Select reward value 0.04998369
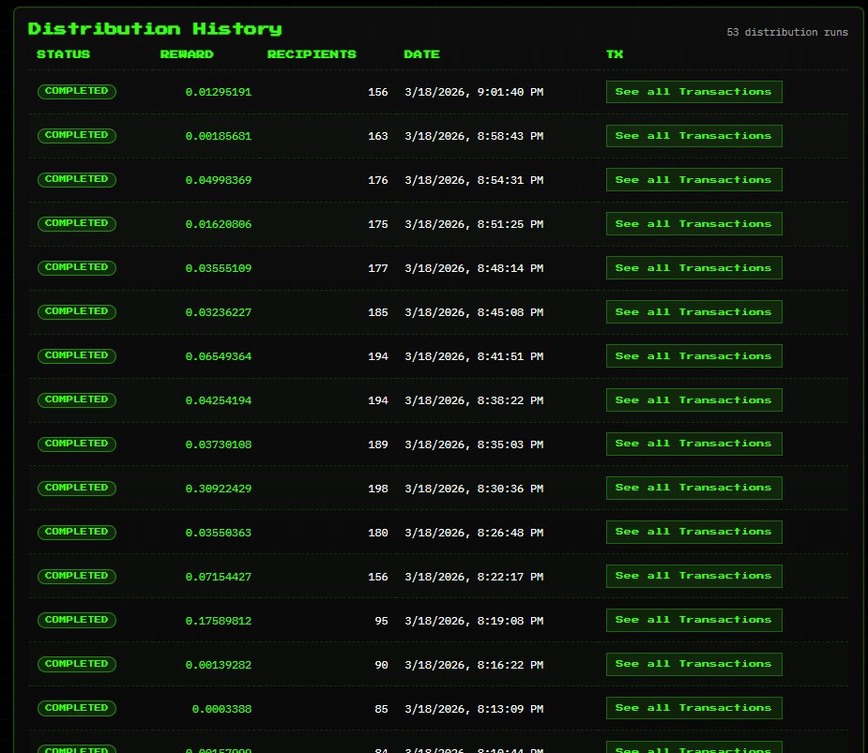Viewport: 868px width, 753px height. [x=219, y=180]
